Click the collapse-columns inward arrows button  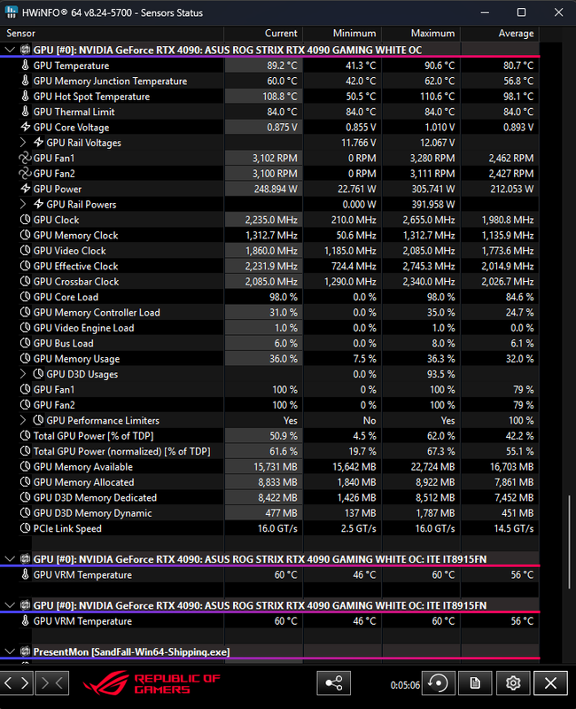pyautogui.click(x=52, y=682)
